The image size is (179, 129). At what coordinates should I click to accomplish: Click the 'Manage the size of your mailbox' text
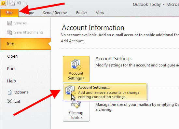(137, 107)
